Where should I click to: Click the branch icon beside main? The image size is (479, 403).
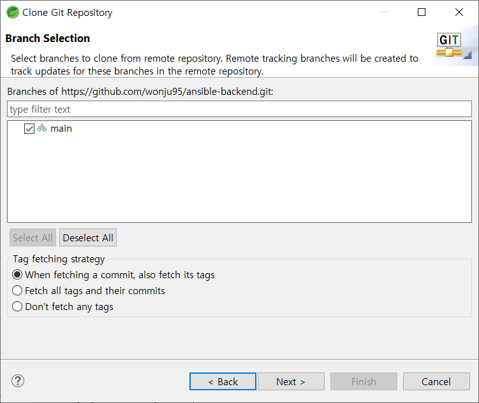coord(42,129)
